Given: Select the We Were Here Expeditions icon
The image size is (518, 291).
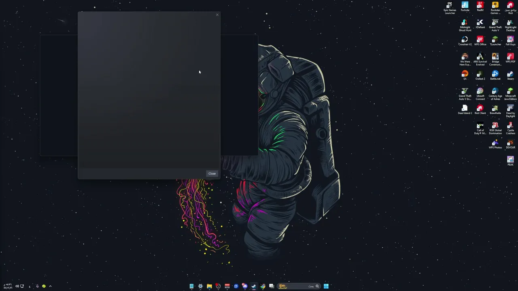Looking at the screenshot, I should [x=465, y=60].
